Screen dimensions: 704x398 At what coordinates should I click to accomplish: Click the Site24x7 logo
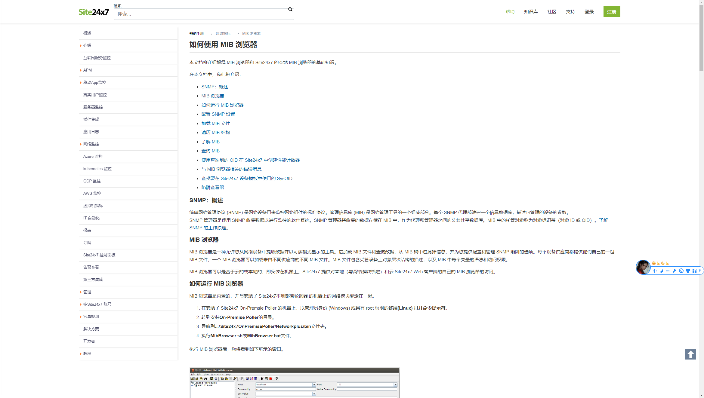coord(94,12)
